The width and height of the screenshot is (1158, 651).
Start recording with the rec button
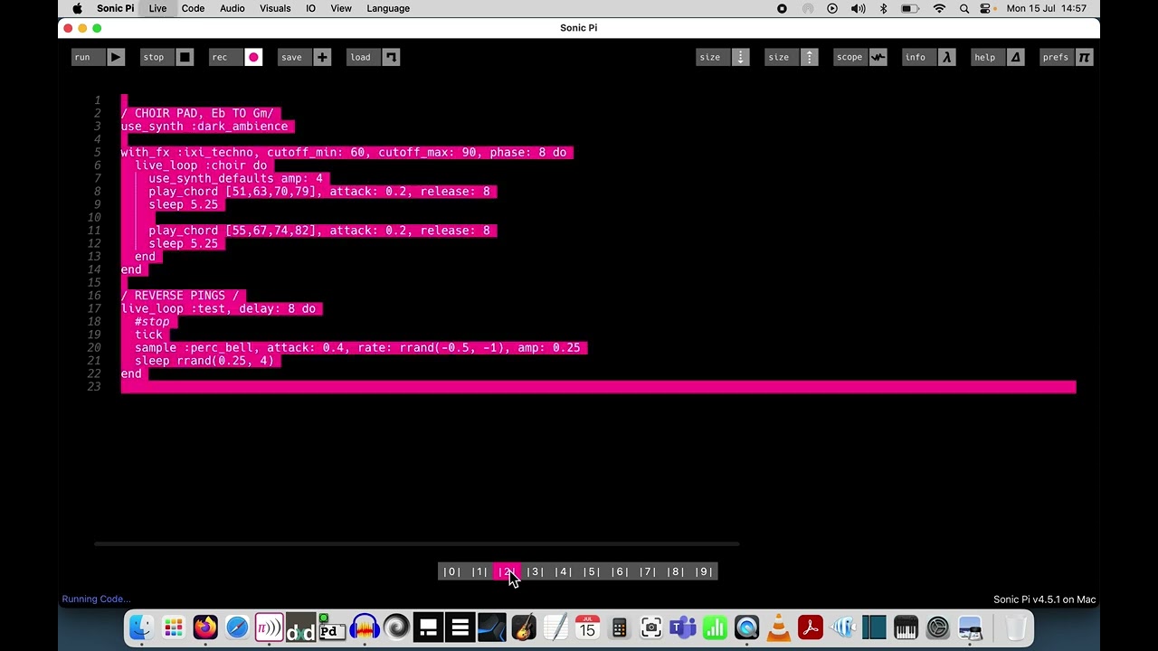[236, 57]
